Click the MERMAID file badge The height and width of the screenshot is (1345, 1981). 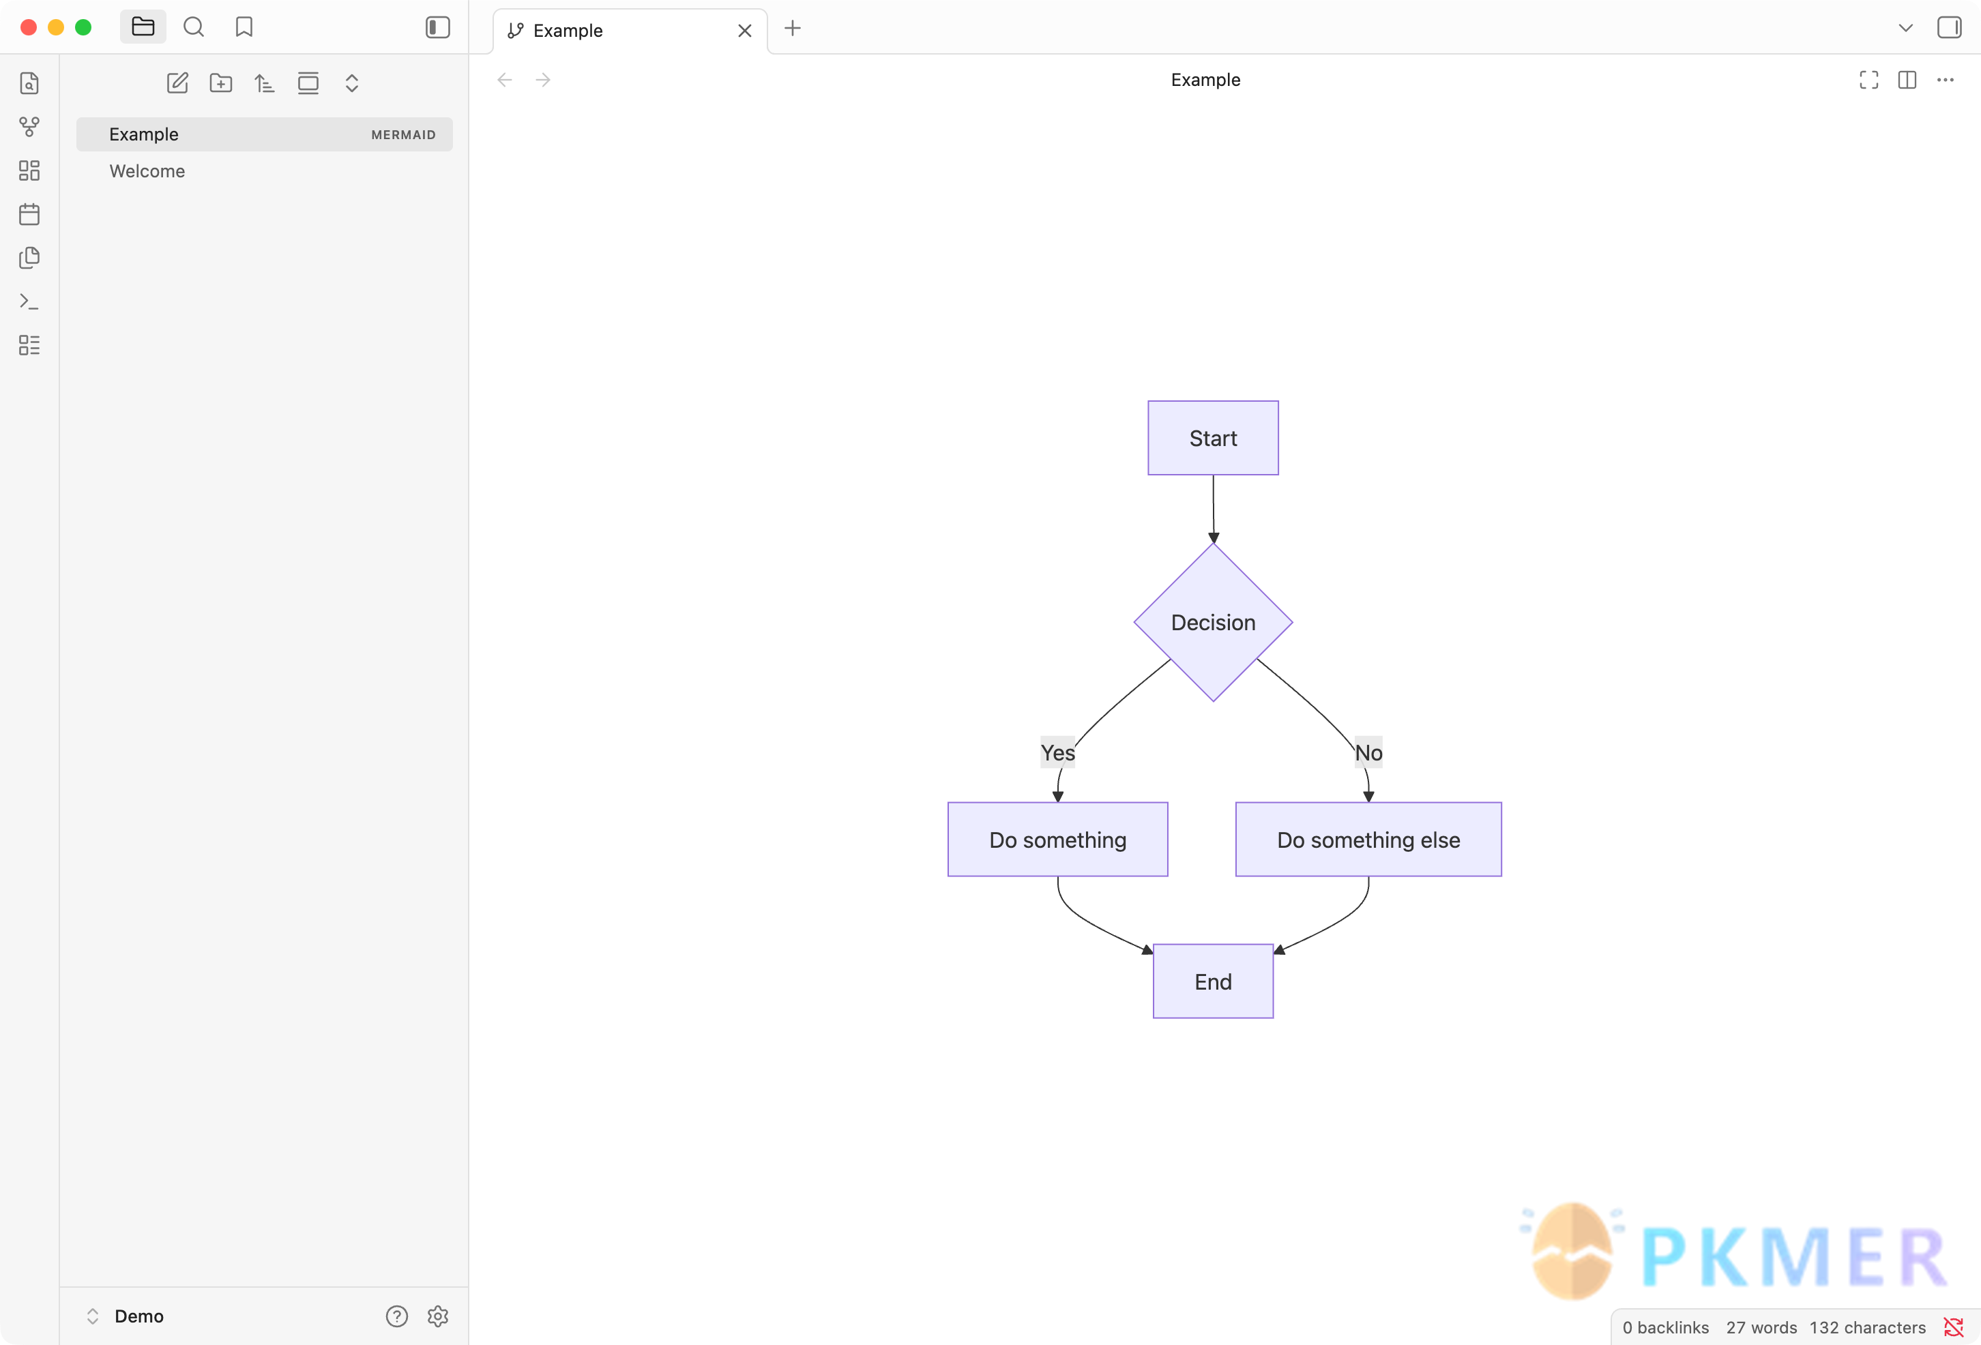(x=403, y=134)
